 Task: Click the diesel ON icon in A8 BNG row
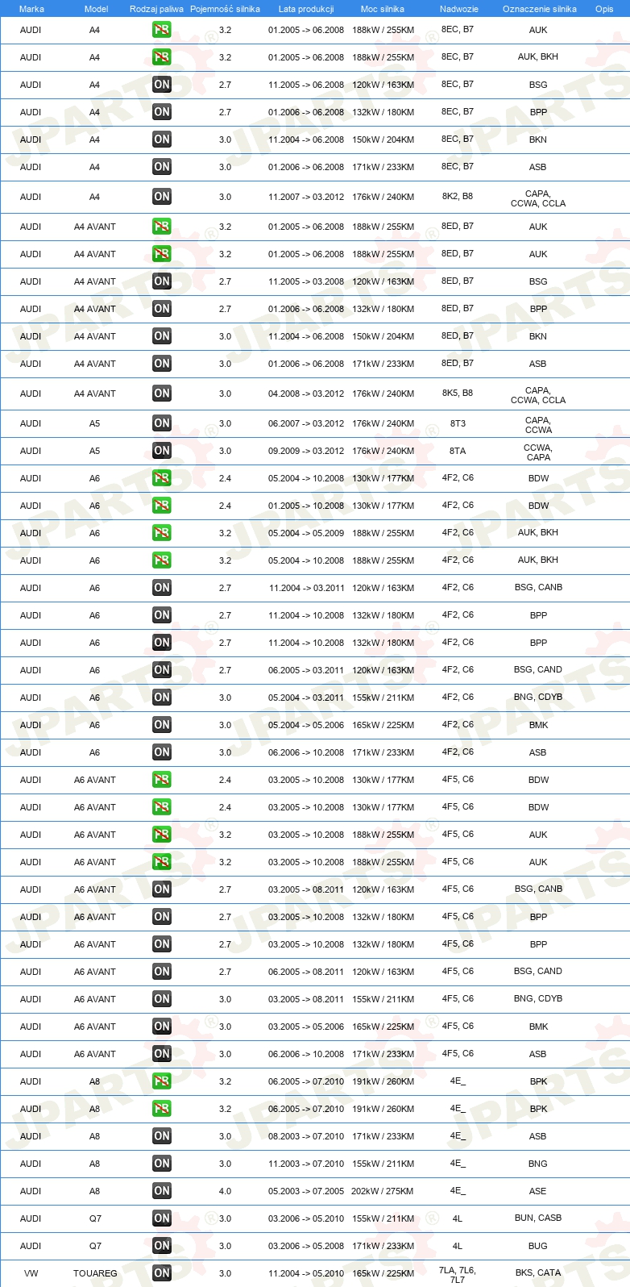coord(162,1164)
